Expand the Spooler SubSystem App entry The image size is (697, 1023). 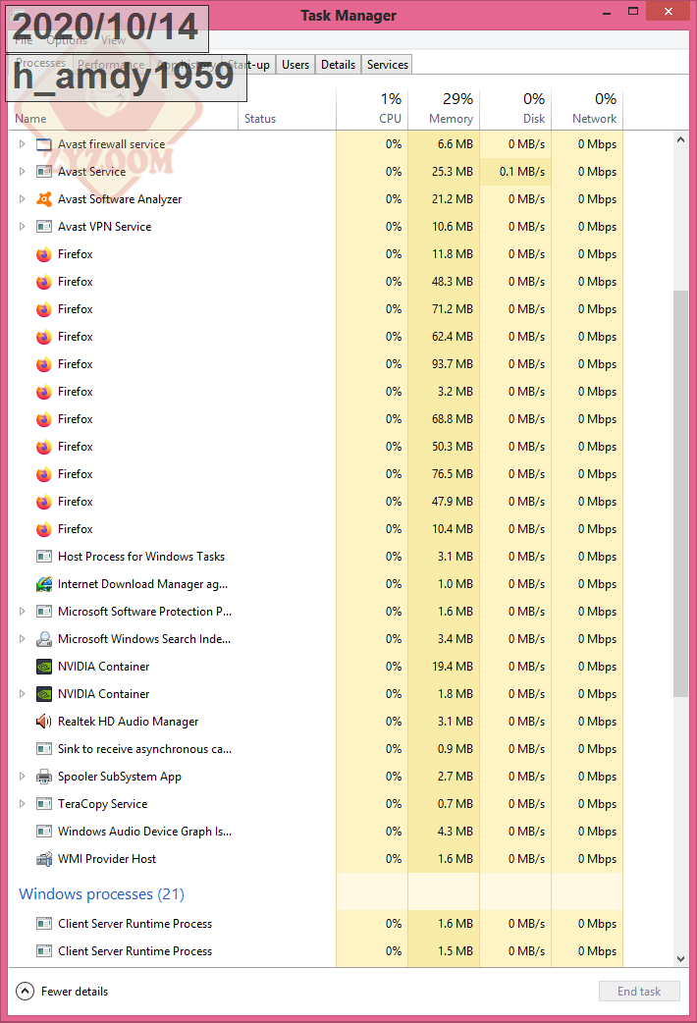(22, 777)
